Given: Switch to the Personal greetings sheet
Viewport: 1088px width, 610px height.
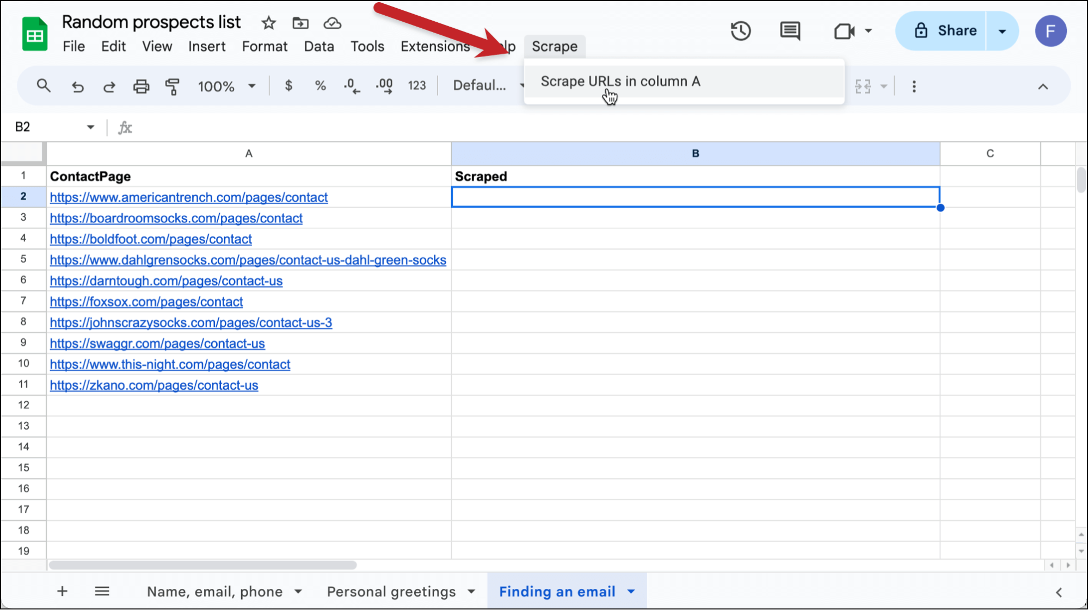Looking at the screenshot, I should pyautogui.click(x=391, y=592).
